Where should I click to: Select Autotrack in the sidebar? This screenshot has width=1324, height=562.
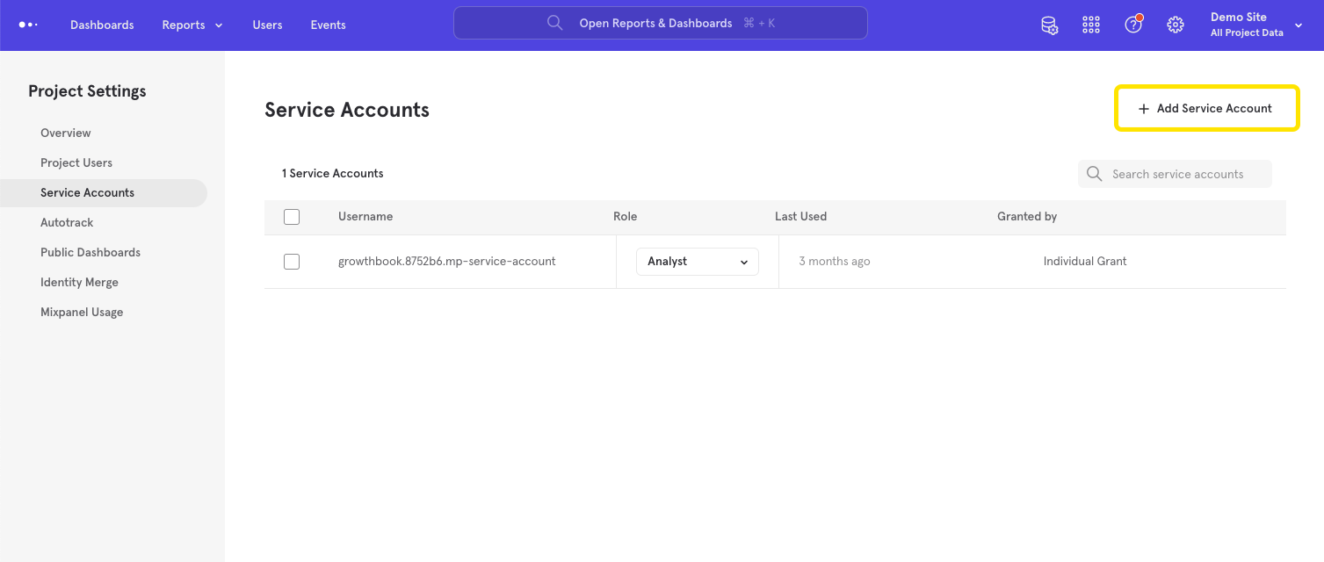coord(67,222)
